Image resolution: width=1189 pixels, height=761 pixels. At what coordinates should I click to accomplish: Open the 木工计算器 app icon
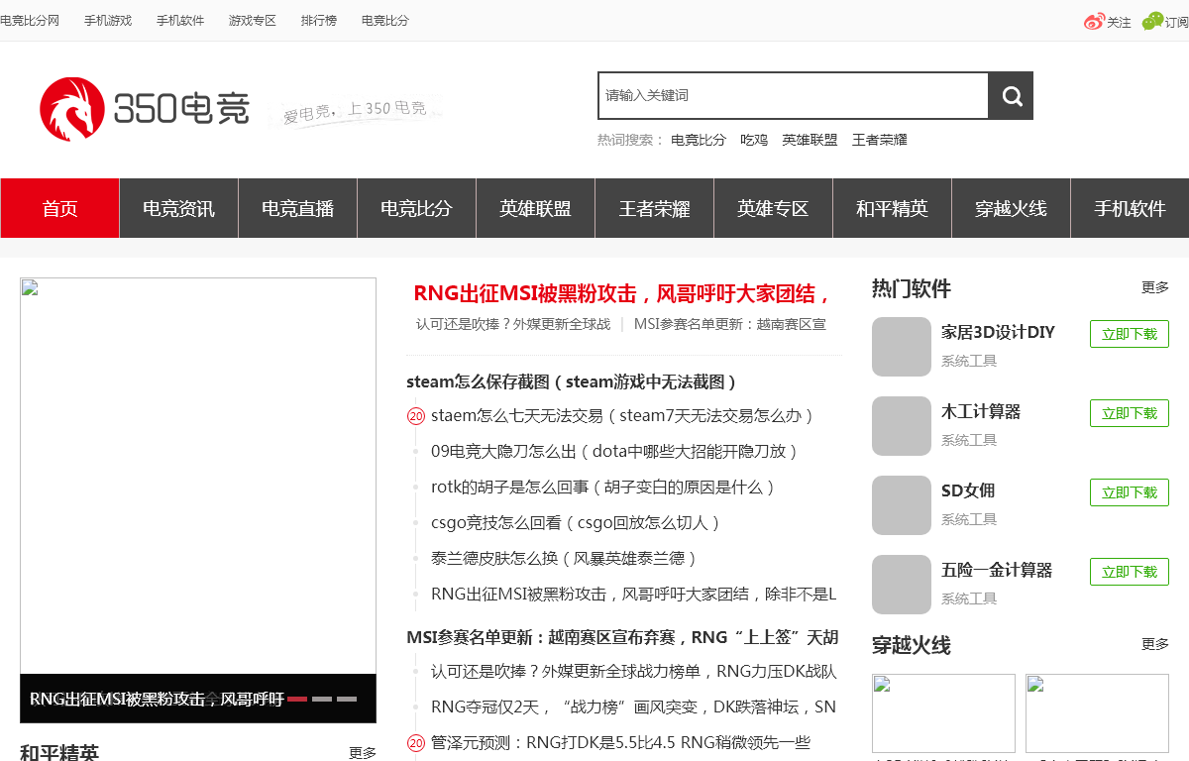click(x=902, y=426)
